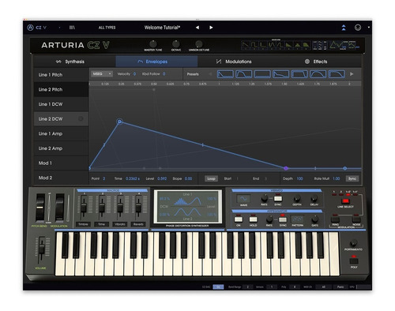Toggle the arpeggiator Hold switch
The width and height of the screenshot is (395, 311).
pyautogui.click(x=253, y=219)
